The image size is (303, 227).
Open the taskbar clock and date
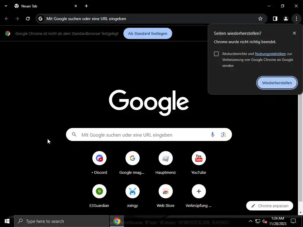pos(278,221)
